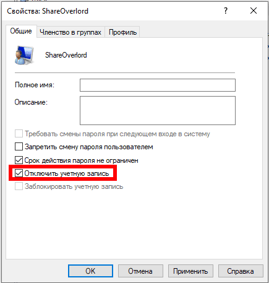
Task: Click the Отмена button
Action: tap(140, 271)
